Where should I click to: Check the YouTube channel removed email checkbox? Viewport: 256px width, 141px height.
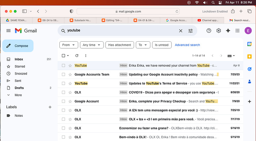pos(63,66)
